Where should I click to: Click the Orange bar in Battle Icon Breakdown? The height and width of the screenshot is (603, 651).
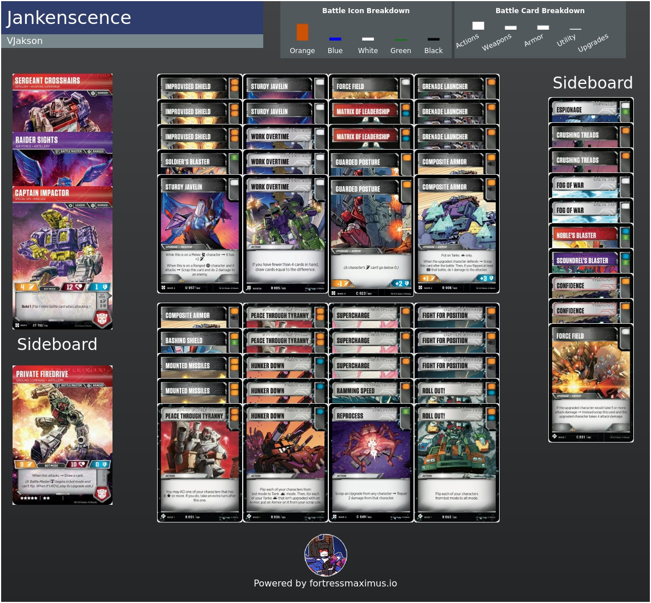tap(302, 32)
